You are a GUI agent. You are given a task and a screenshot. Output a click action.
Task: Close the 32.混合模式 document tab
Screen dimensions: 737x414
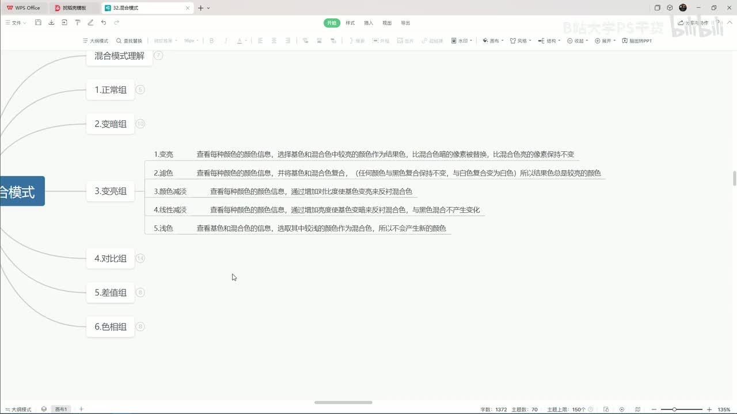click(187, 8)
